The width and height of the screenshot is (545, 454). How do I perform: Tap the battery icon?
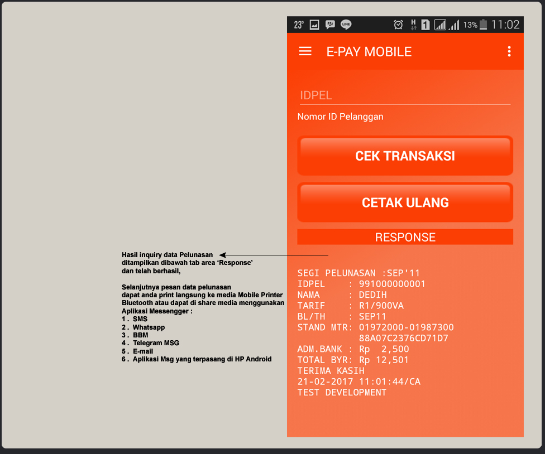[x=483, y=25]
